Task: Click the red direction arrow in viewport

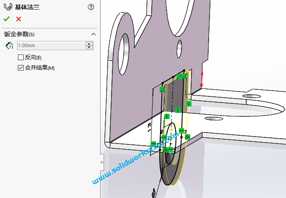Action: [x=202, y=78]
